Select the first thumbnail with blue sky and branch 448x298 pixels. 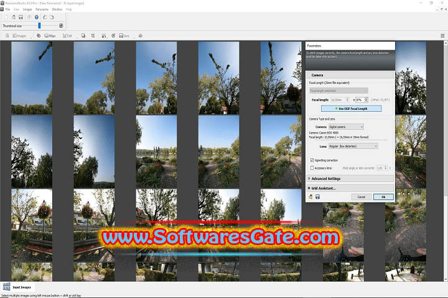(32, 78)
